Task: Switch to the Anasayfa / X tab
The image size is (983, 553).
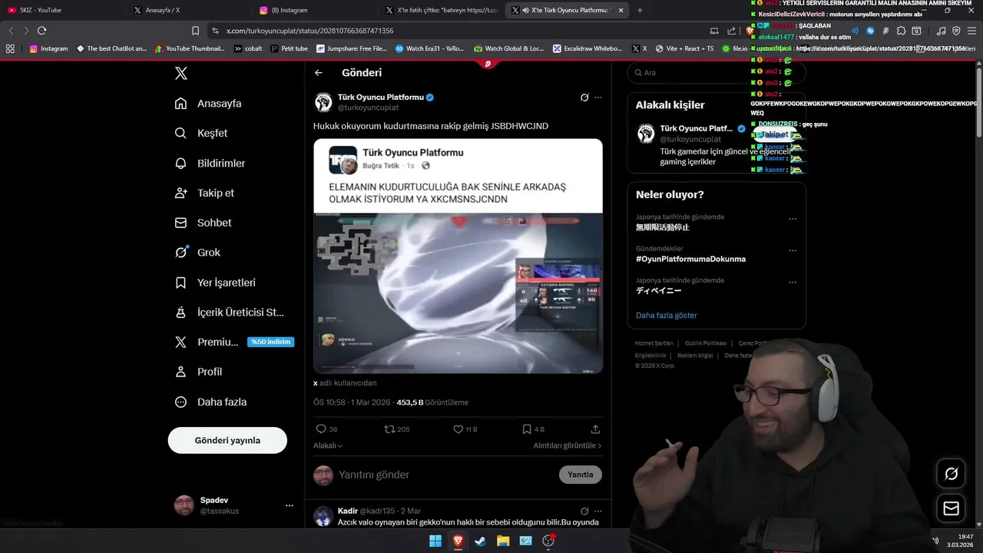Action: tap(189, 10)
